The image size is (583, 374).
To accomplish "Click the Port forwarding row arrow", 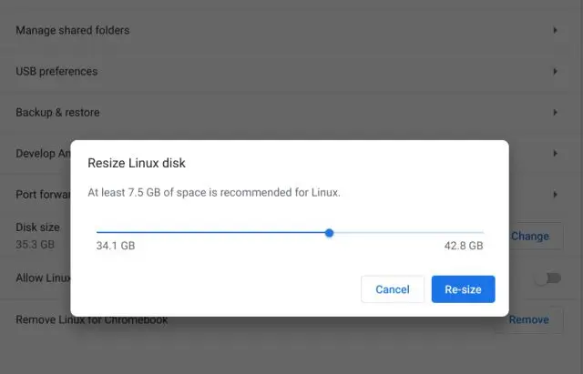I will pyautogui.click(x=555, y=195).
